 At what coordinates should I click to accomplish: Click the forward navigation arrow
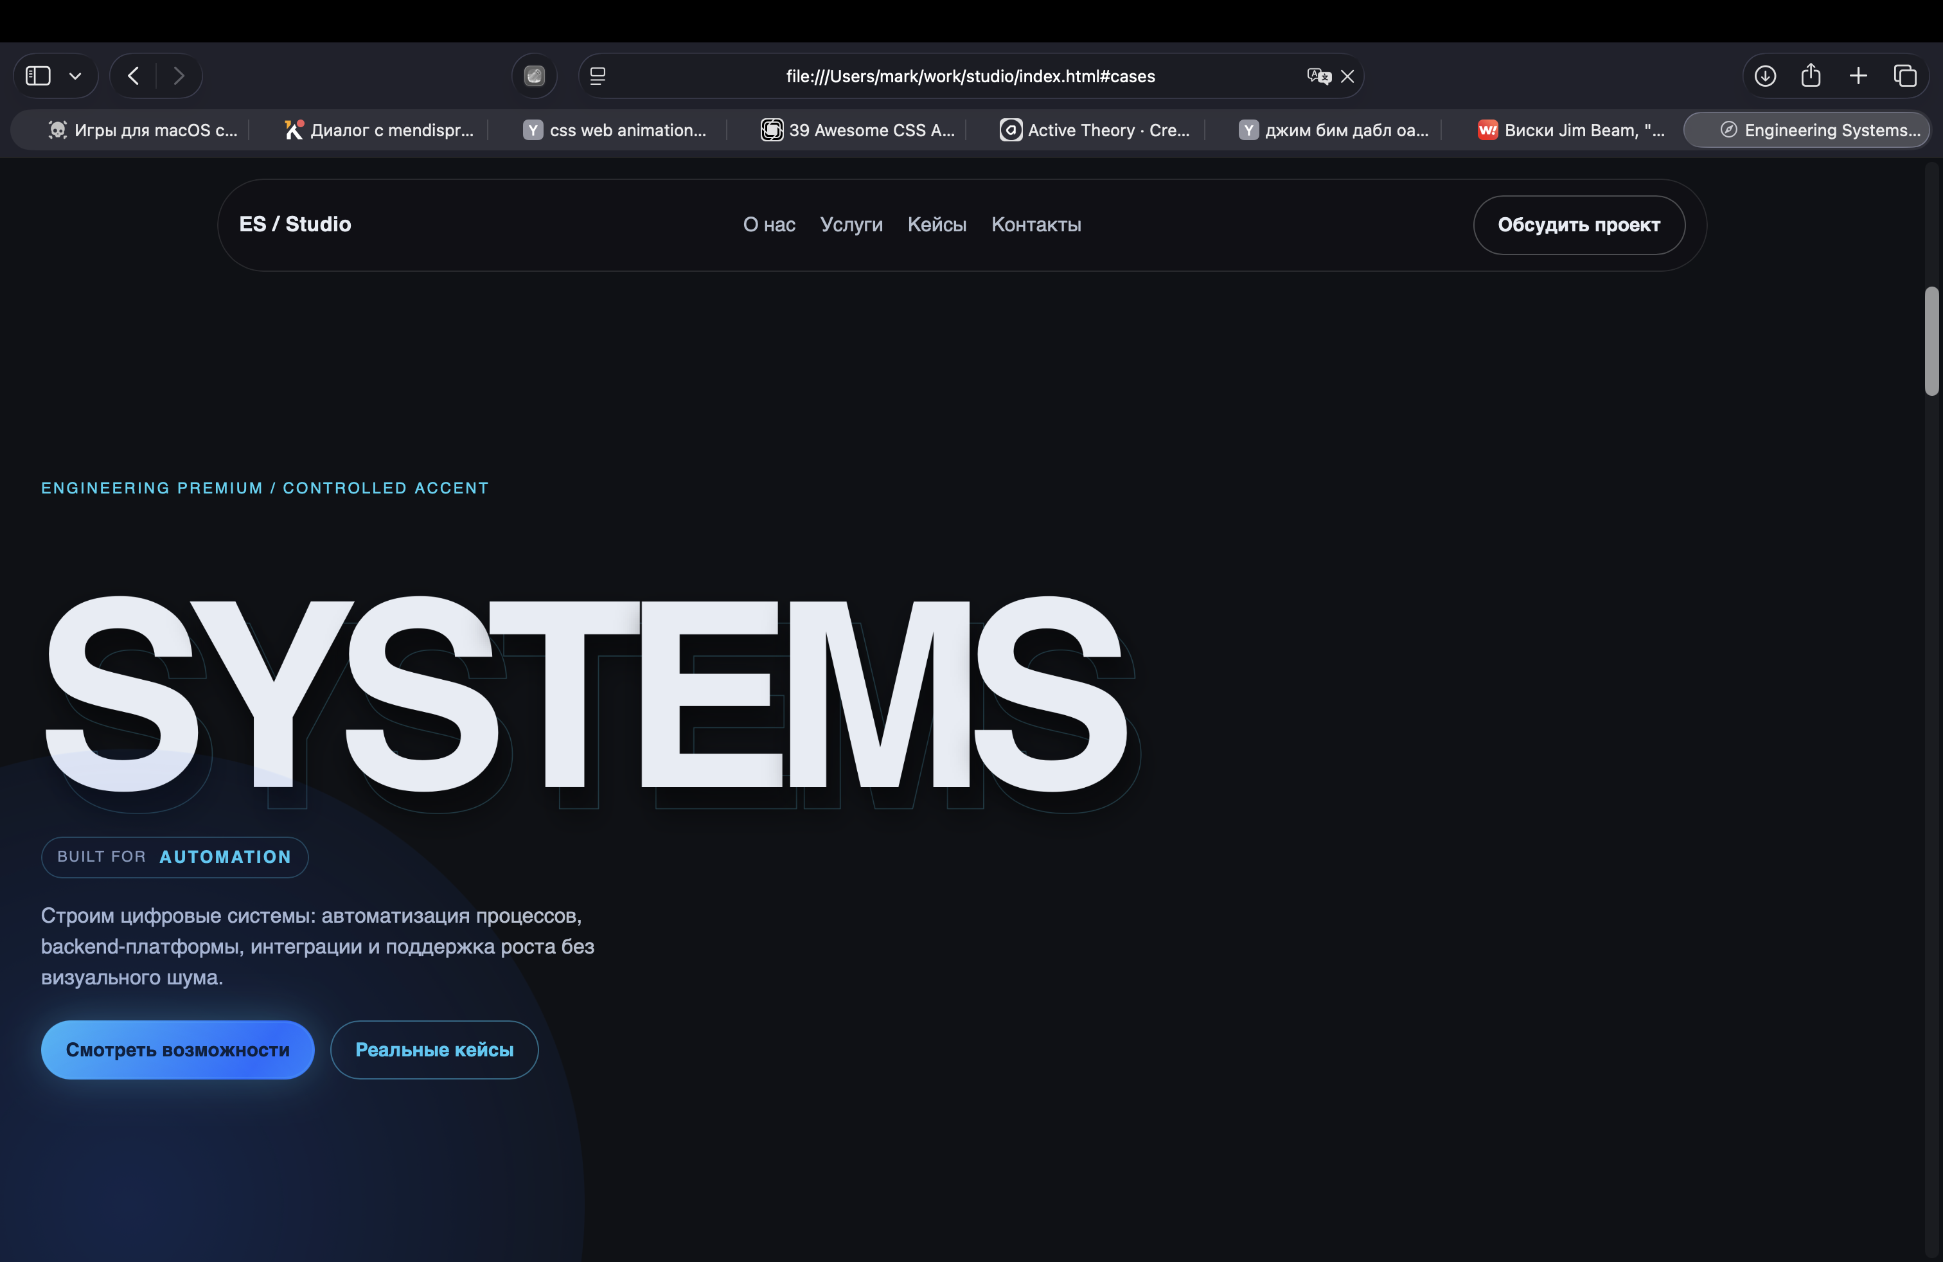[x=179, y=76]
